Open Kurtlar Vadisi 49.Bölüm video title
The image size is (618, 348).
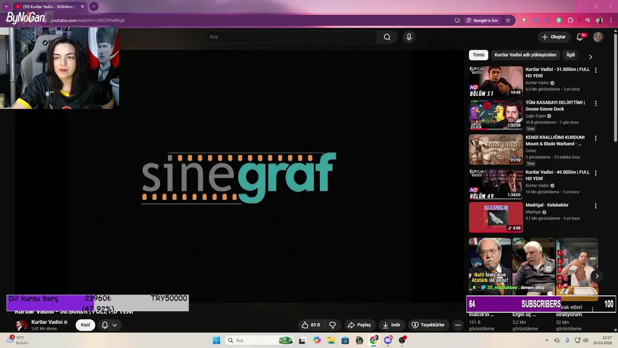pos(558,175)
